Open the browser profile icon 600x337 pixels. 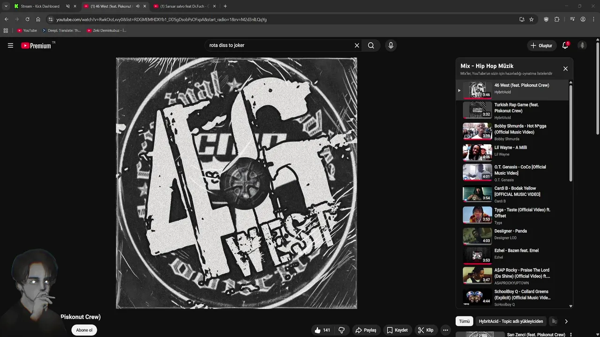(583, 19)
